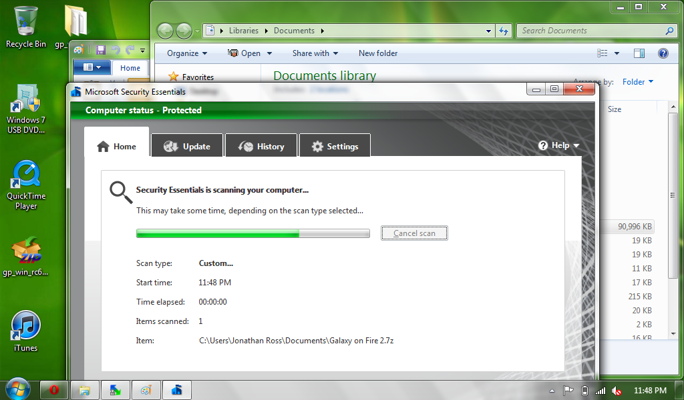This screenshot has height=400, width=684.
Task: Click the battery power icon in system tray
Action: click(585, 391)
